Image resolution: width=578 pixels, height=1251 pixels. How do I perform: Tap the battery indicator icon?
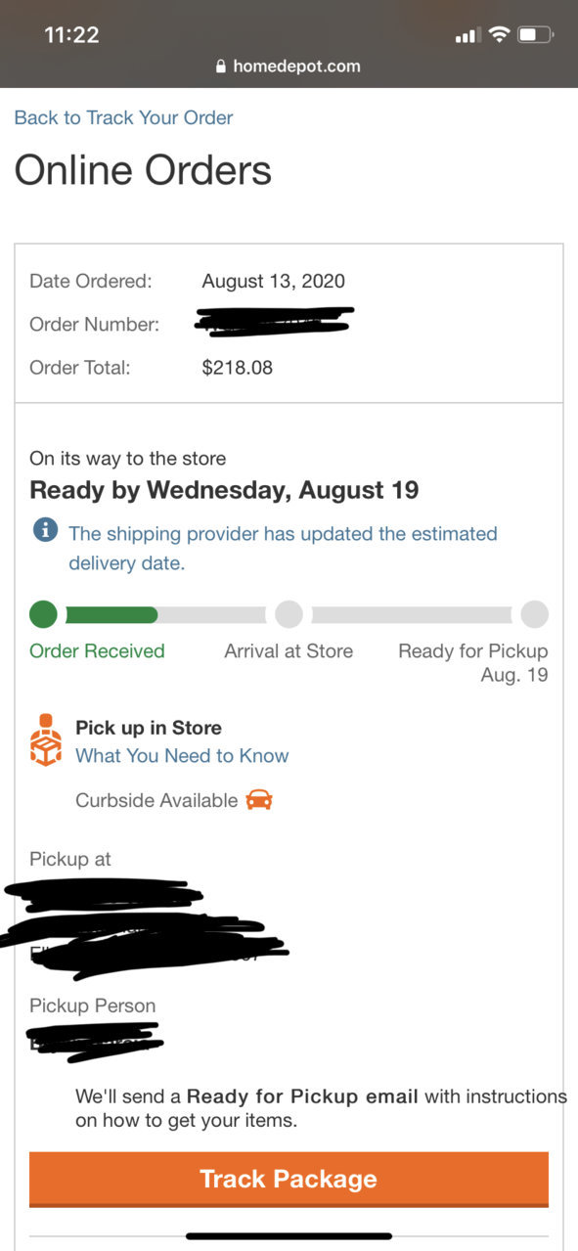click(x=535, y=35)
